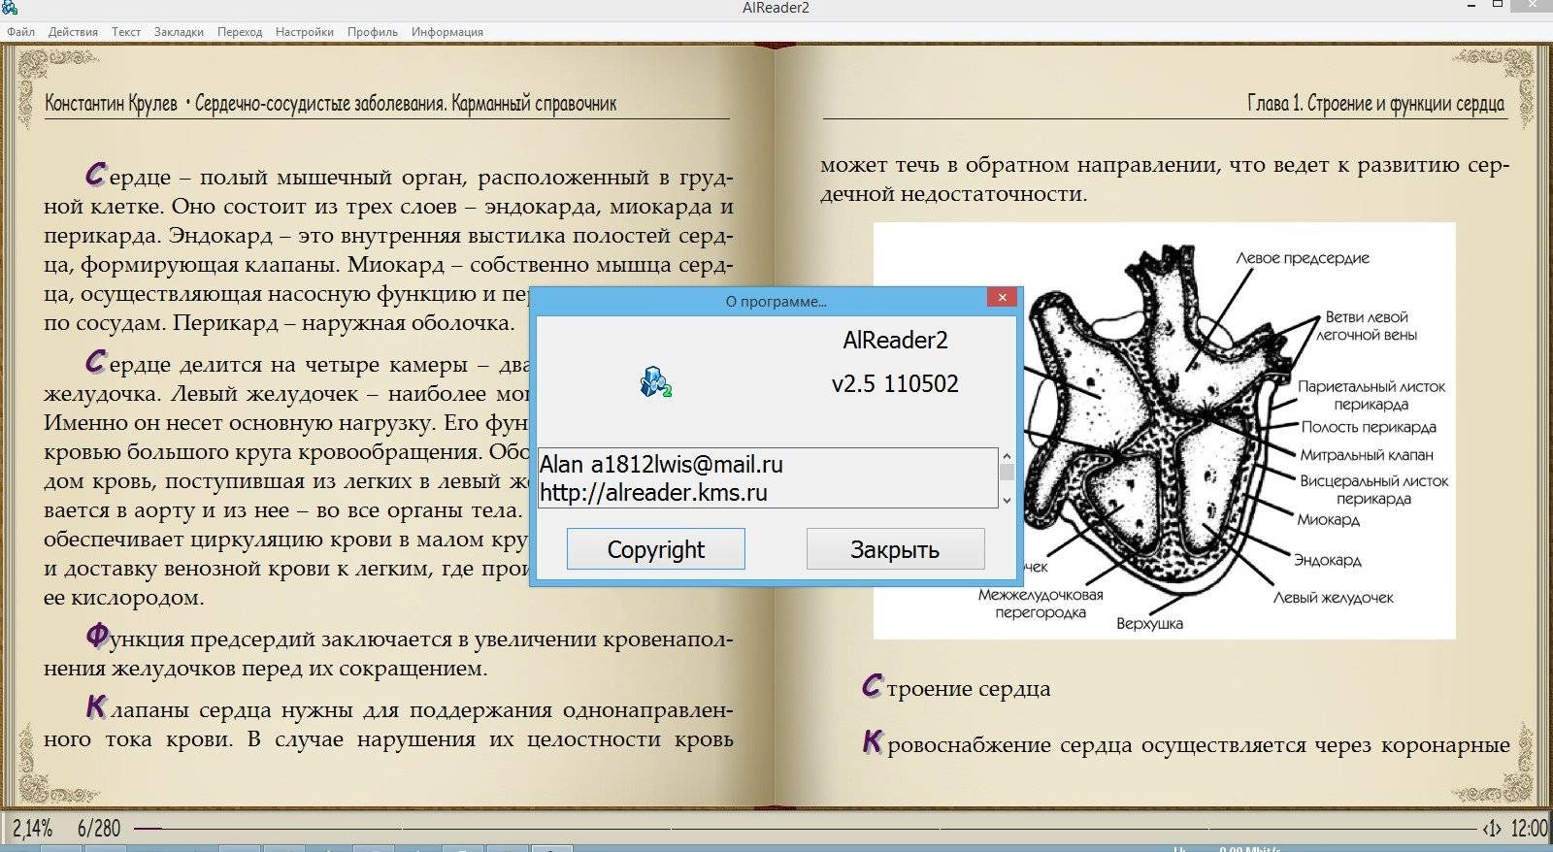Click the heart anatomy illustration

point(1164,430)
